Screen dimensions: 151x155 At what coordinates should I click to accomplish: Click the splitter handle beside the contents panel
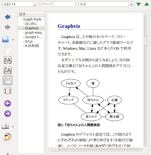45,82
